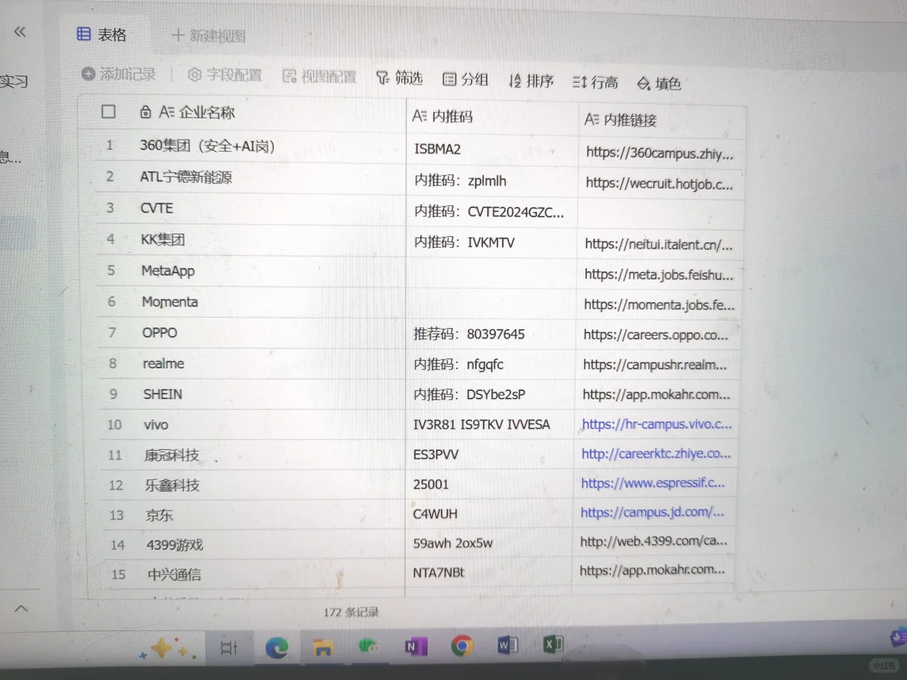Select the realme cell
Viewport: 907px width, 680px height.
click(x=164, y=363)
